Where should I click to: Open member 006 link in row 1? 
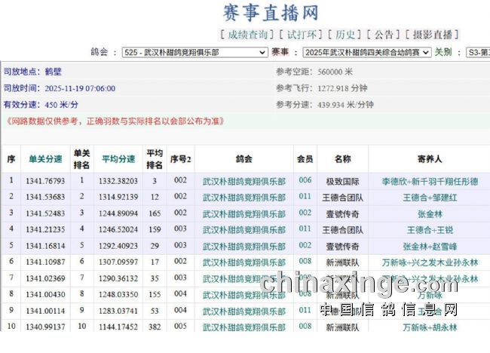305,181
